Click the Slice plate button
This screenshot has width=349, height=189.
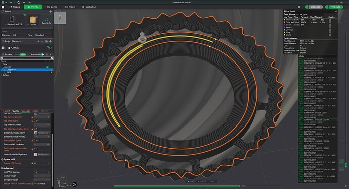click(x=315, y=7)
